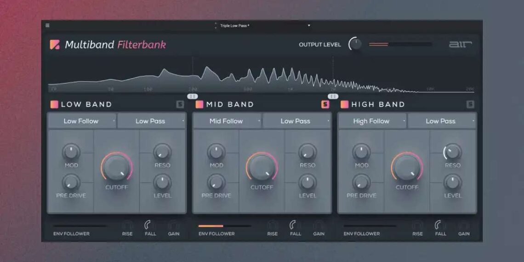Click the Low Band CUTOFF knob
Viewport: 524px width, 262px height.
pos(117,167)
